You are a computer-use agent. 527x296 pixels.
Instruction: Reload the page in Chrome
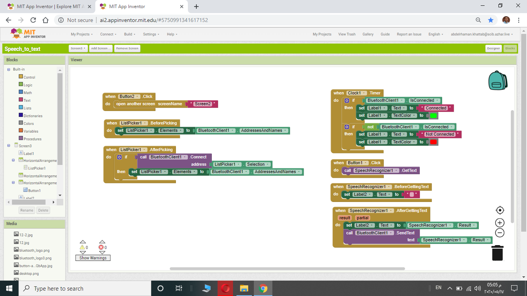[33, 20]
